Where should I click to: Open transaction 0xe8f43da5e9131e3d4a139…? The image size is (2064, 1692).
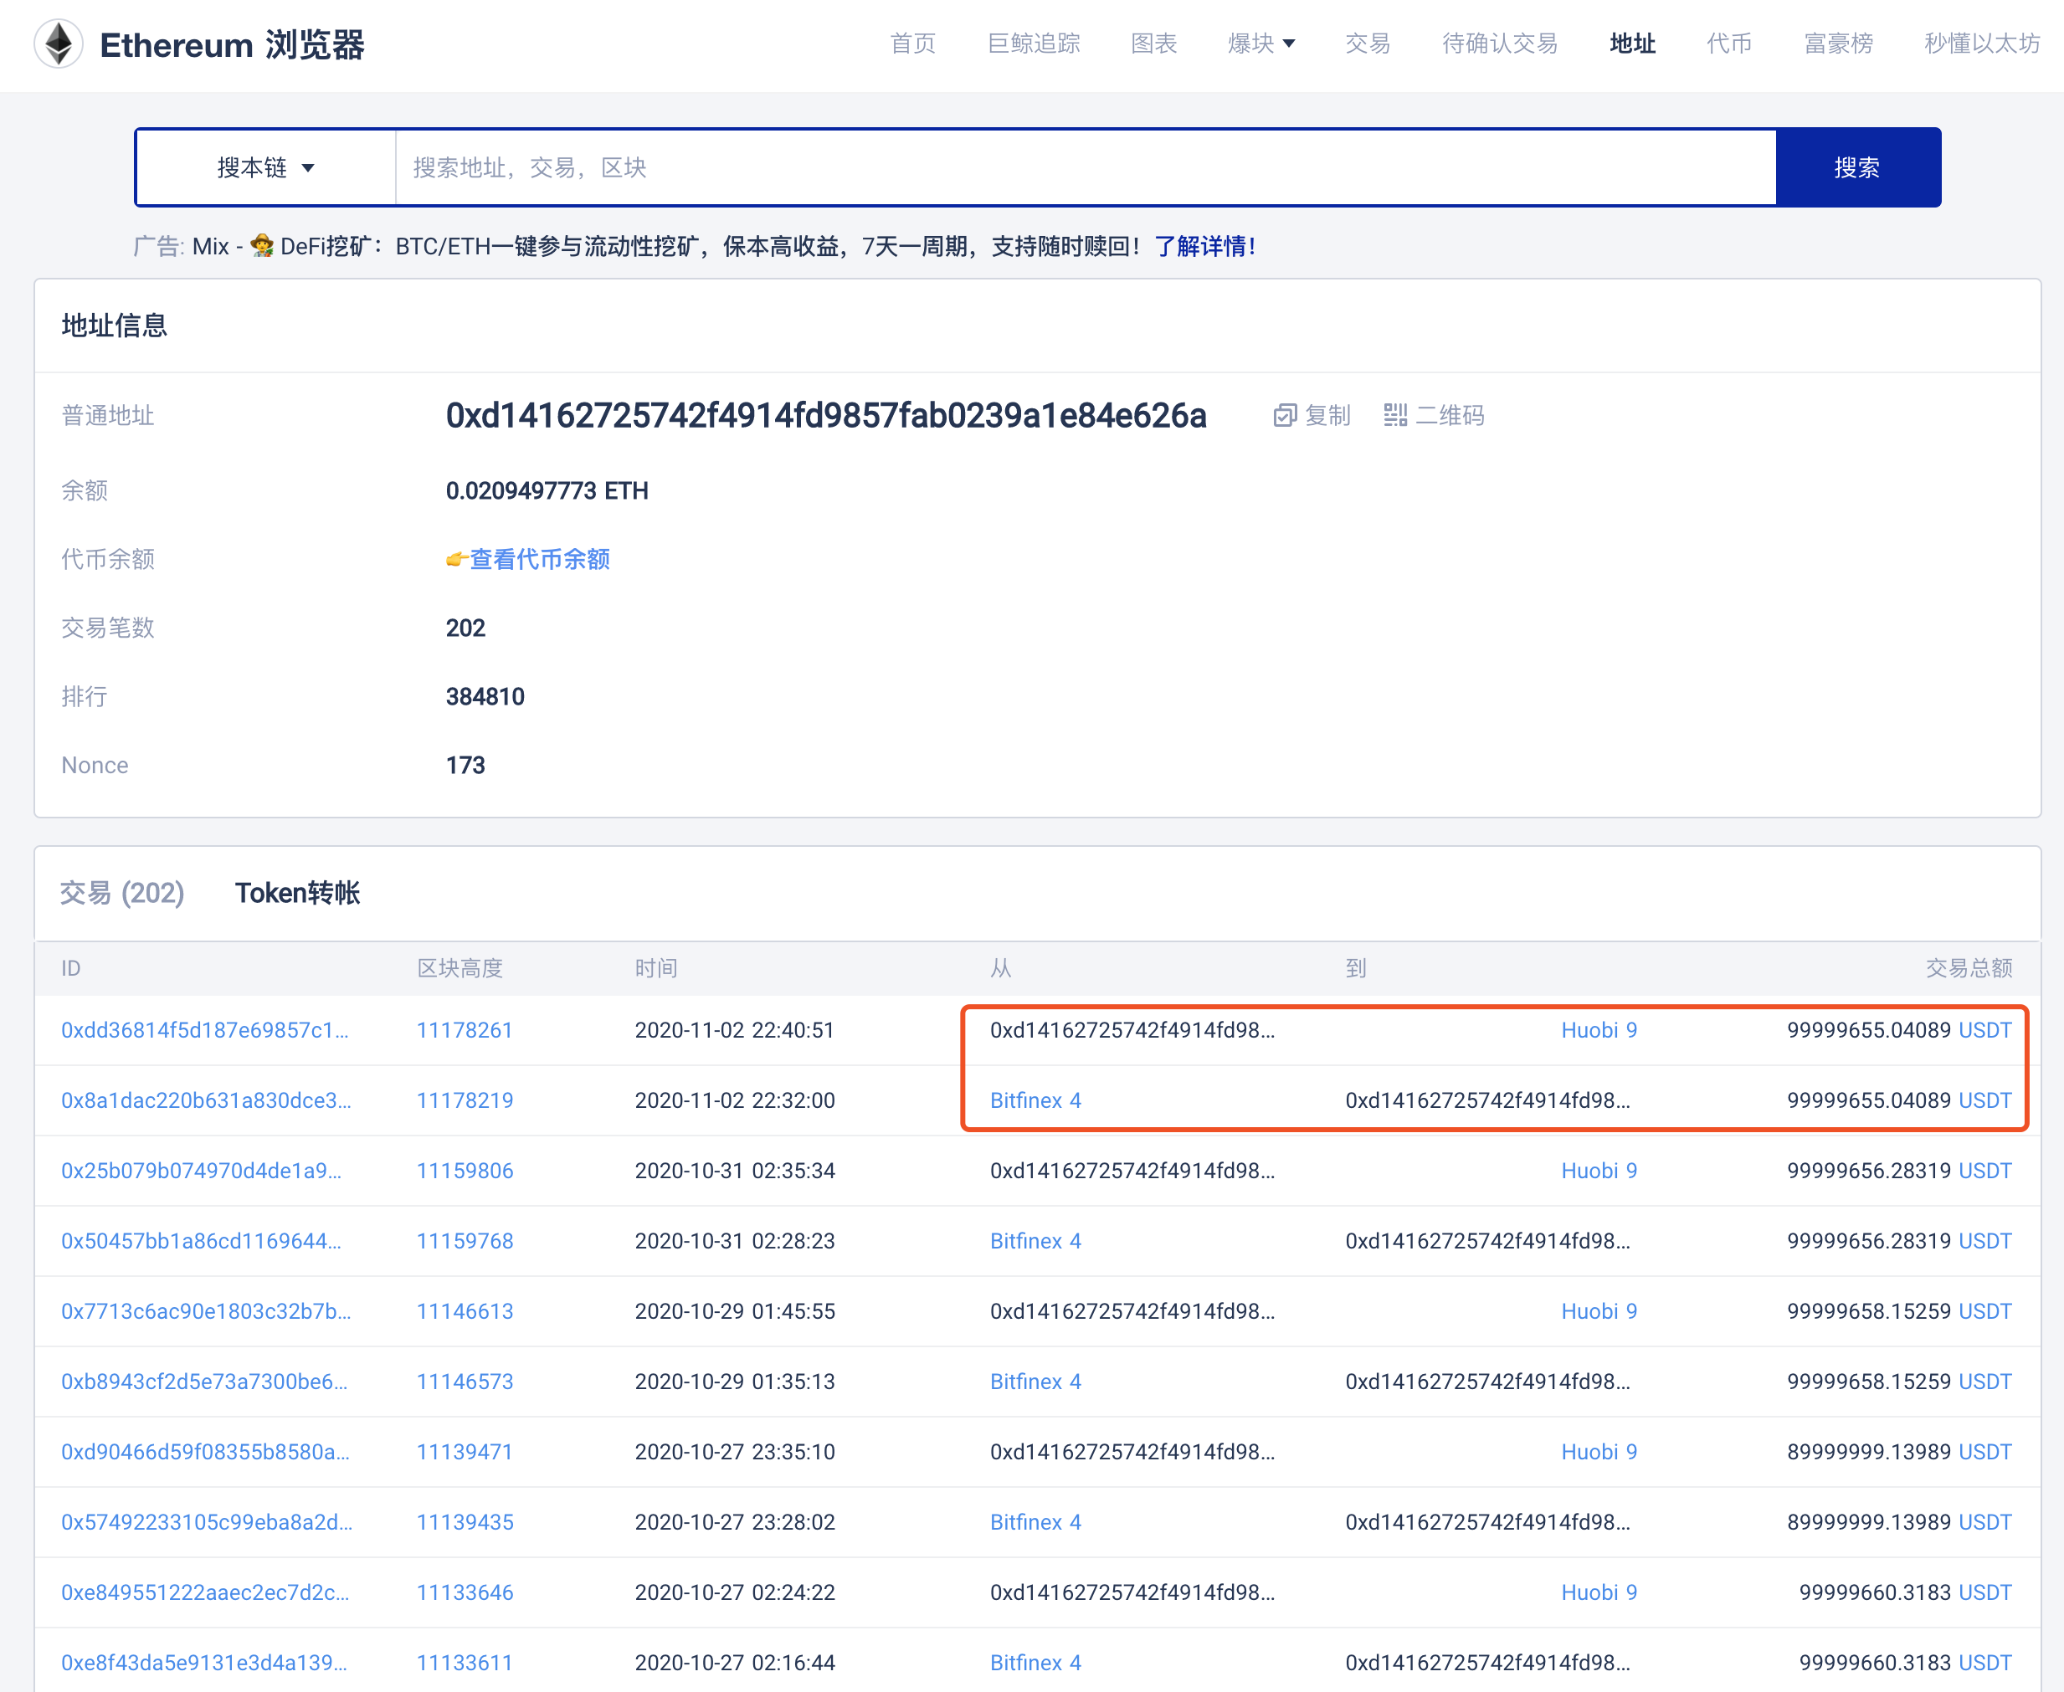pyautogui.click(x=203, y=1662)
